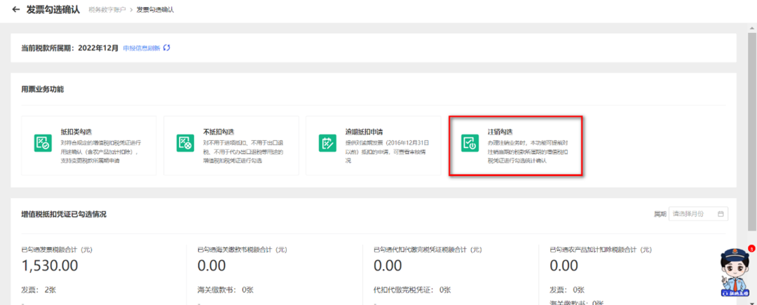Click the 发票: 2张 count under 1,530.00
The image size is (757, 305).
[39, 290]
